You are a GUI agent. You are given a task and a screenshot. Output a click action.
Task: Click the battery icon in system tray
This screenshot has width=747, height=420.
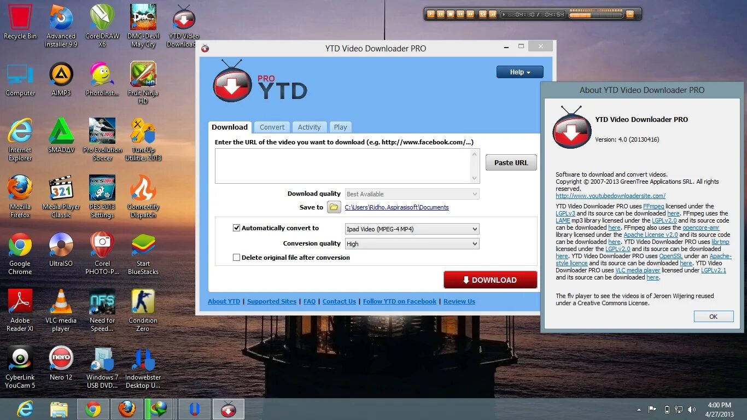coord(667,410)
